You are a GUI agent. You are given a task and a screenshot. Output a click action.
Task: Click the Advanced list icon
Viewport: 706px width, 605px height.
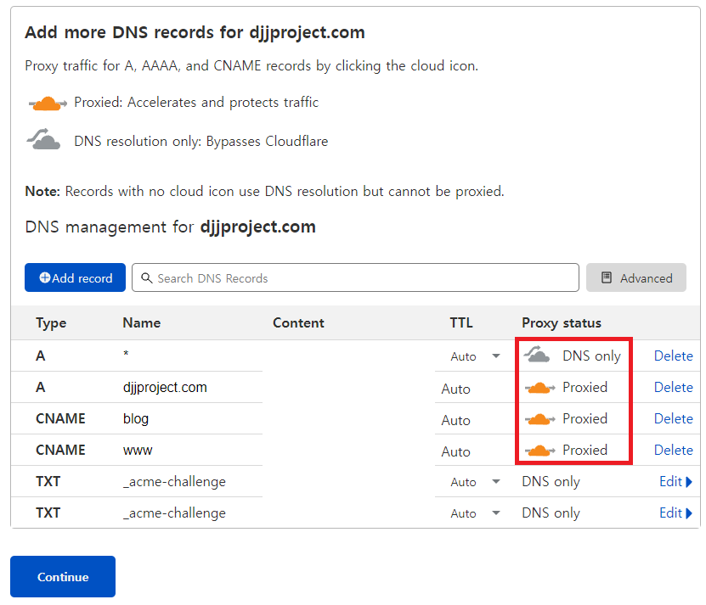[607, 277]
